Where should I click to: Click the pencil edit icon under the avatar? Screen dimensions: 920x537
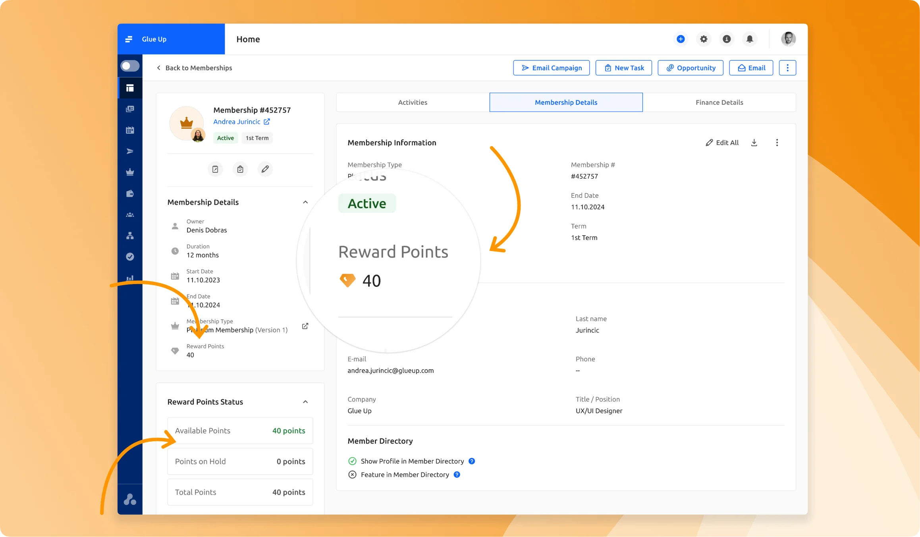coord(265,169)
